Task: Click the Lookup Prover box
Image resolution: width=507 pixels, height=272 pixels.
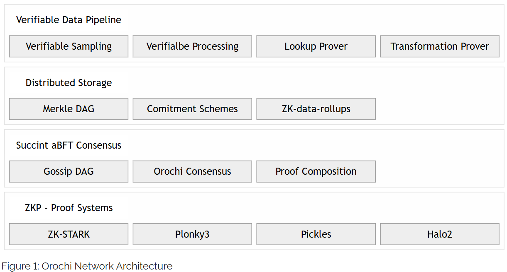Action: [x=316, y=46]
